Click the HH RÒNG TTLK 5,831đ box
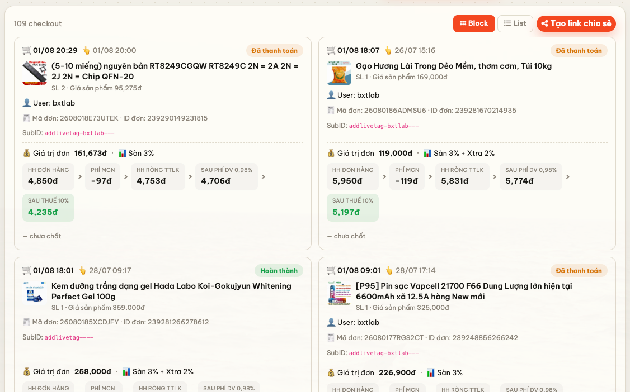The height and width of the screenshot is (392, 630). 462,177
